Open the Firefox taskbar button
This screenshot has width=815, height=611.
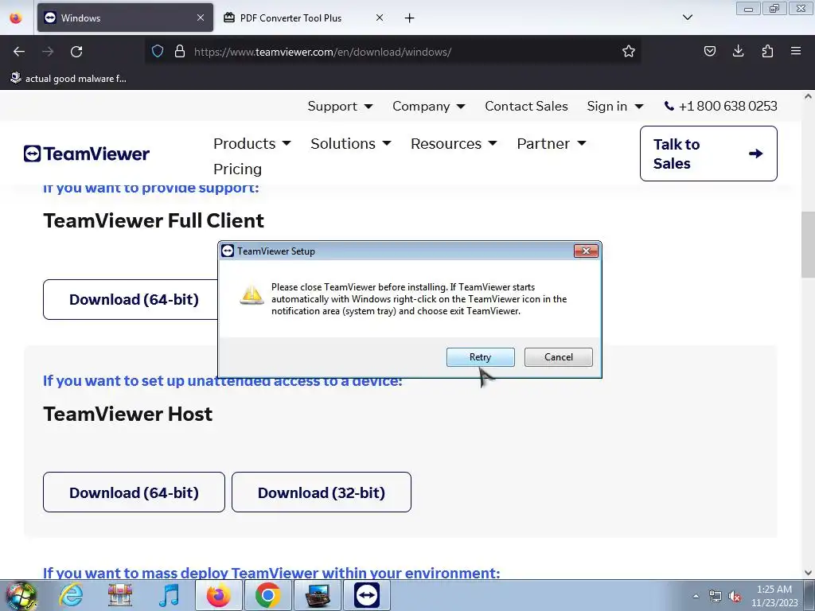pyautogui.click(x=218, y=595)
